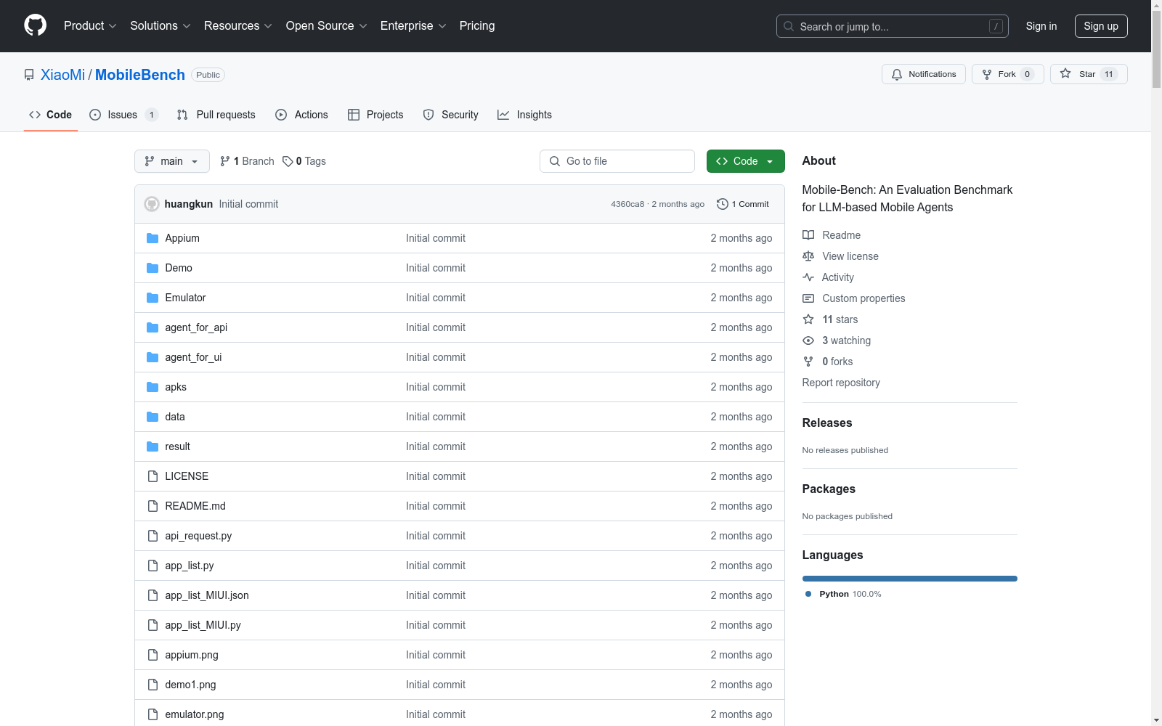This screenshot has width=1162, height=726.
Task: Open the app_list_MIUI.json file
Action: 207,595
